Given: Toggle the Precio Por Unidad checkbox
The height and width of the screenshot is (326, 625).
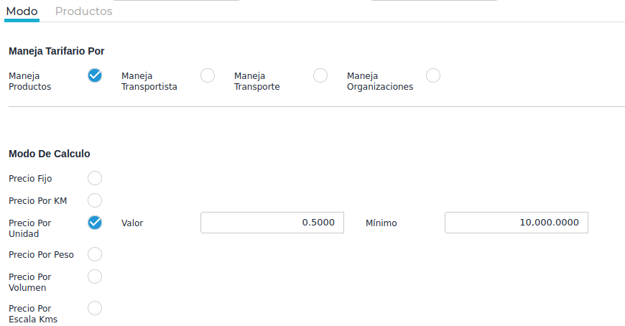Looking at the screenshot, I should 95,223.
